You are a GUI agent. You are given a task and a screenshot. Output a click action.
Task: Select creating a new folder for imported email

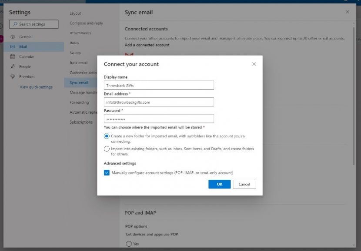[107, 136]
